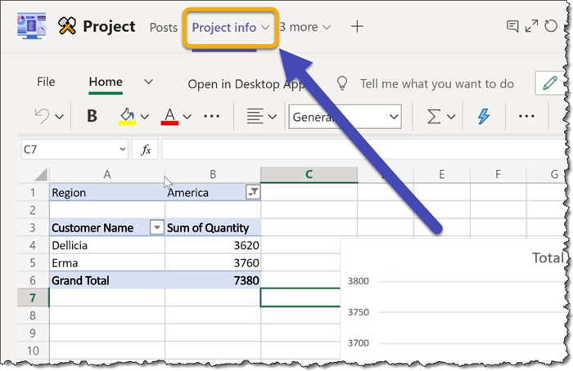Click the Bold formatting button
This screenshot has height=371, width=573.
92,117
